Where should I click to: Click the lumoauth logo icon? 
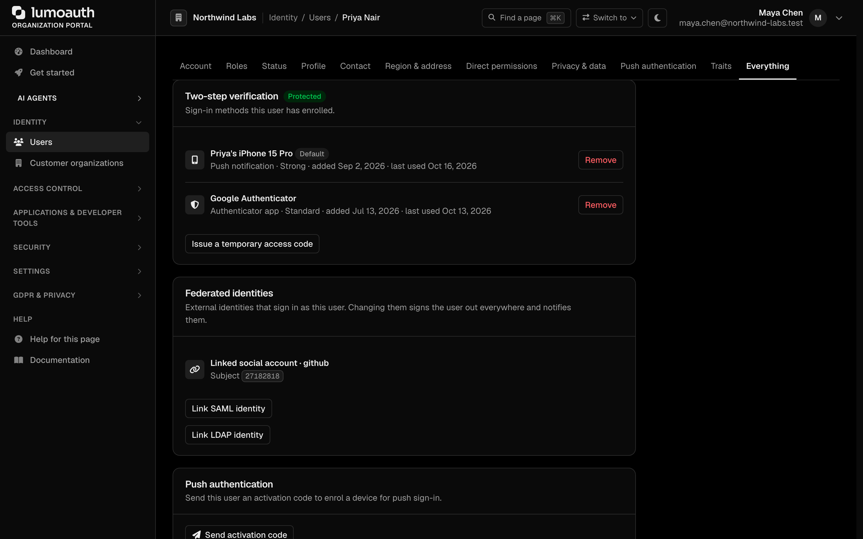pos(19,13)
